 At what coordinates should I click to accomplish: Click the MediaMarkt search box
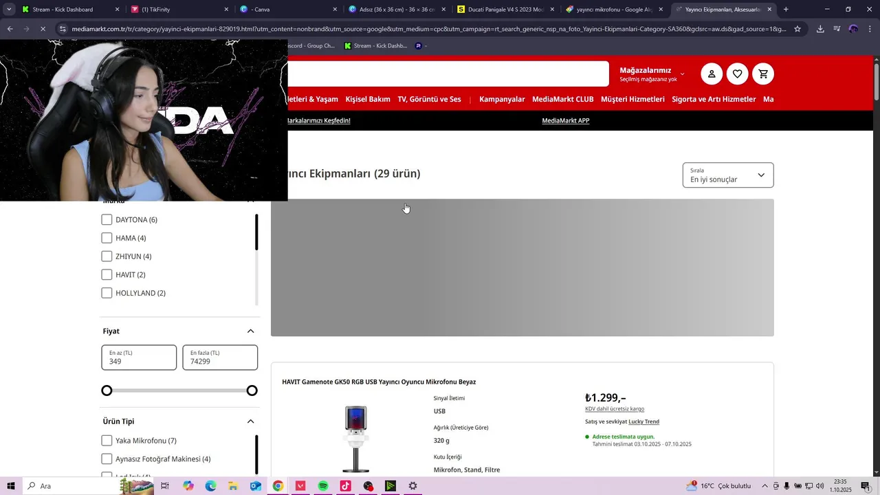coord(448,74)
